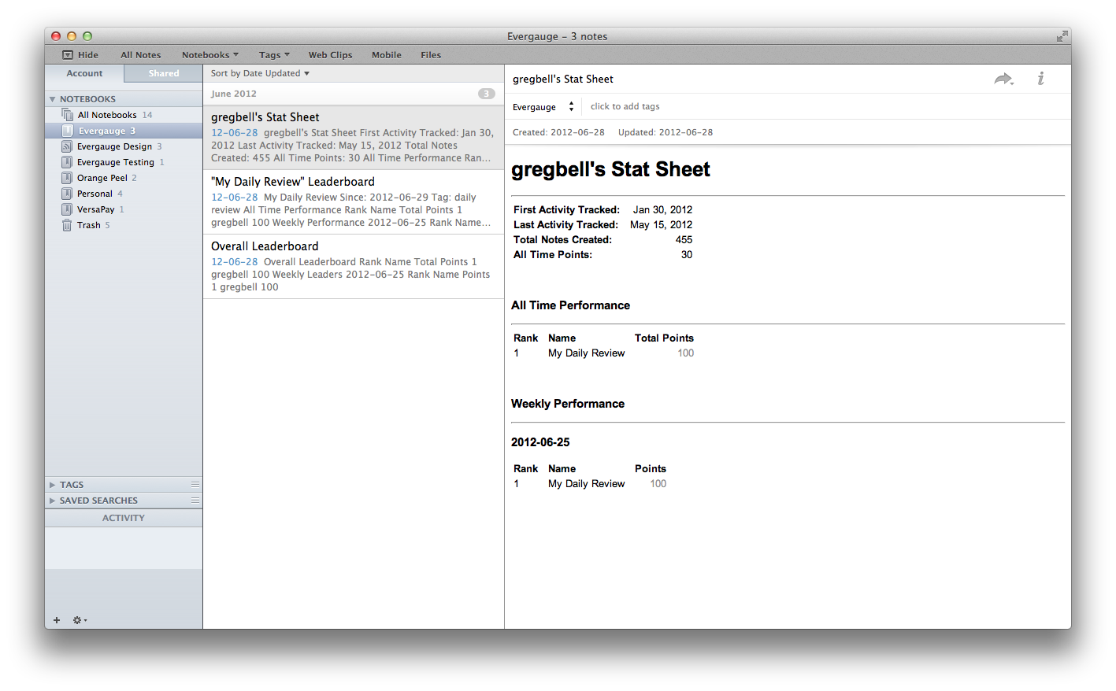The width and height of the screenshot is (1116, 691).
Task: Click the VersaPay notebook icon
Action: point(67,209)
